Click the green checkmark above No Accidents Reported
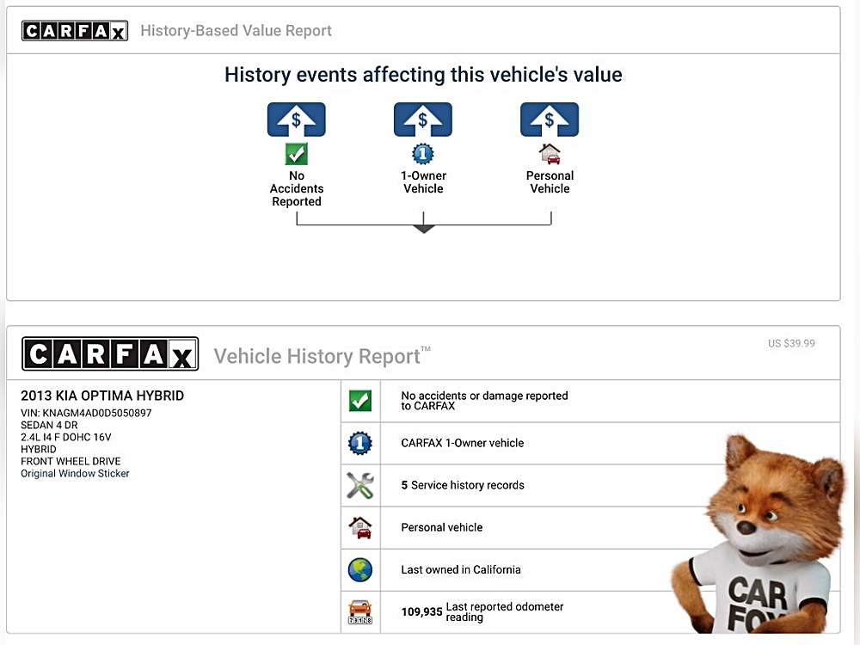This screenshot has height=645, width=860. (x=296, y=154)
